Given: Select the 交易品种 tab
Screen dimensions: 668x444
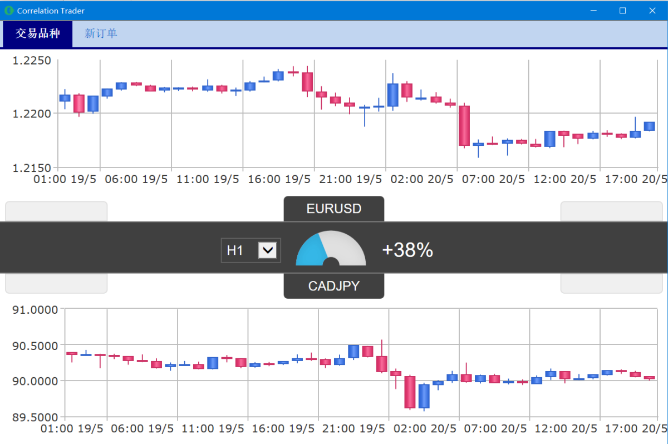Looking at the screenshot, I should point(37,33).
